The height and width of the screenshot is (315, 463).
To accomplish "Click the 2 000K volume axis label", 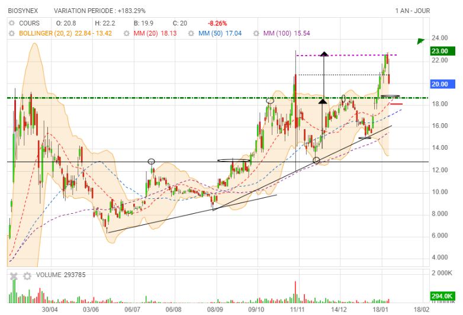I will 442,273.
